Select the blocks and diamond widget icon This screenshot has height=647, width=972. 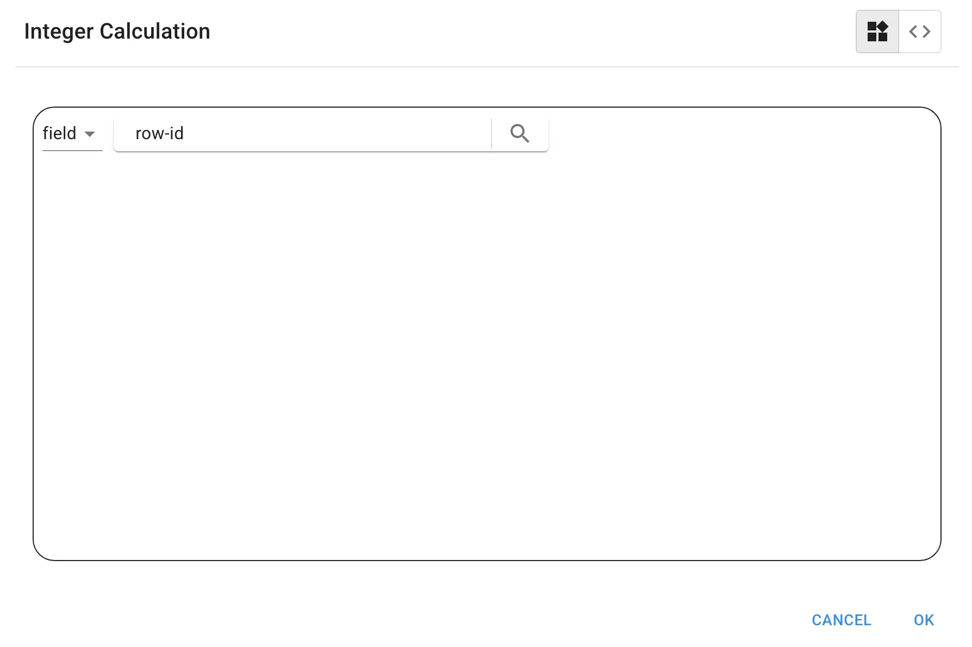pyautogui.click(x=877, y=32)
